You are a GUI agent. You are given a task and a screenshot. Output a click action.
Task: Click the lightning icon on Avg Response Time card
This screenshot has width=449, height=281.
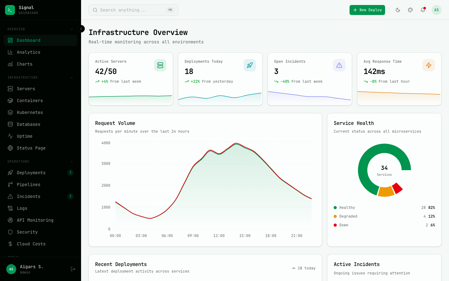[428, 65]
